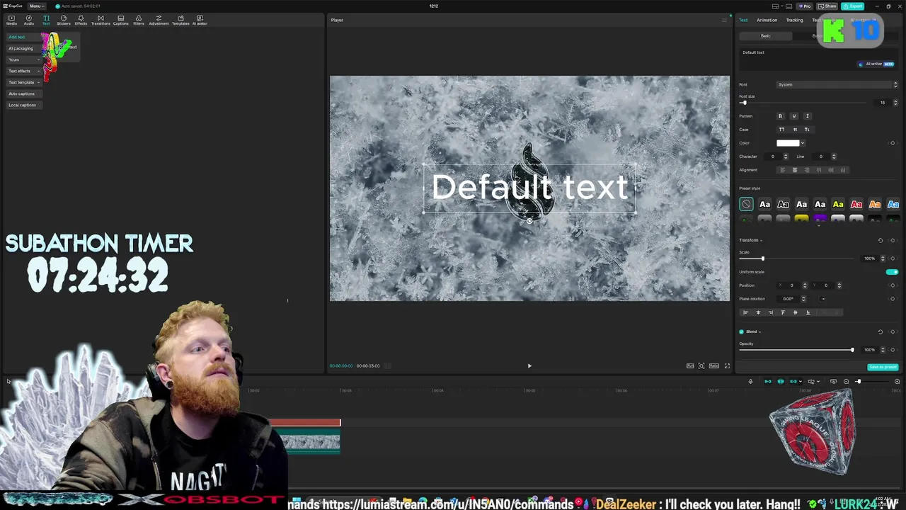Play the preview in the player
906x510 pixels.
click(x=529, y=366)
